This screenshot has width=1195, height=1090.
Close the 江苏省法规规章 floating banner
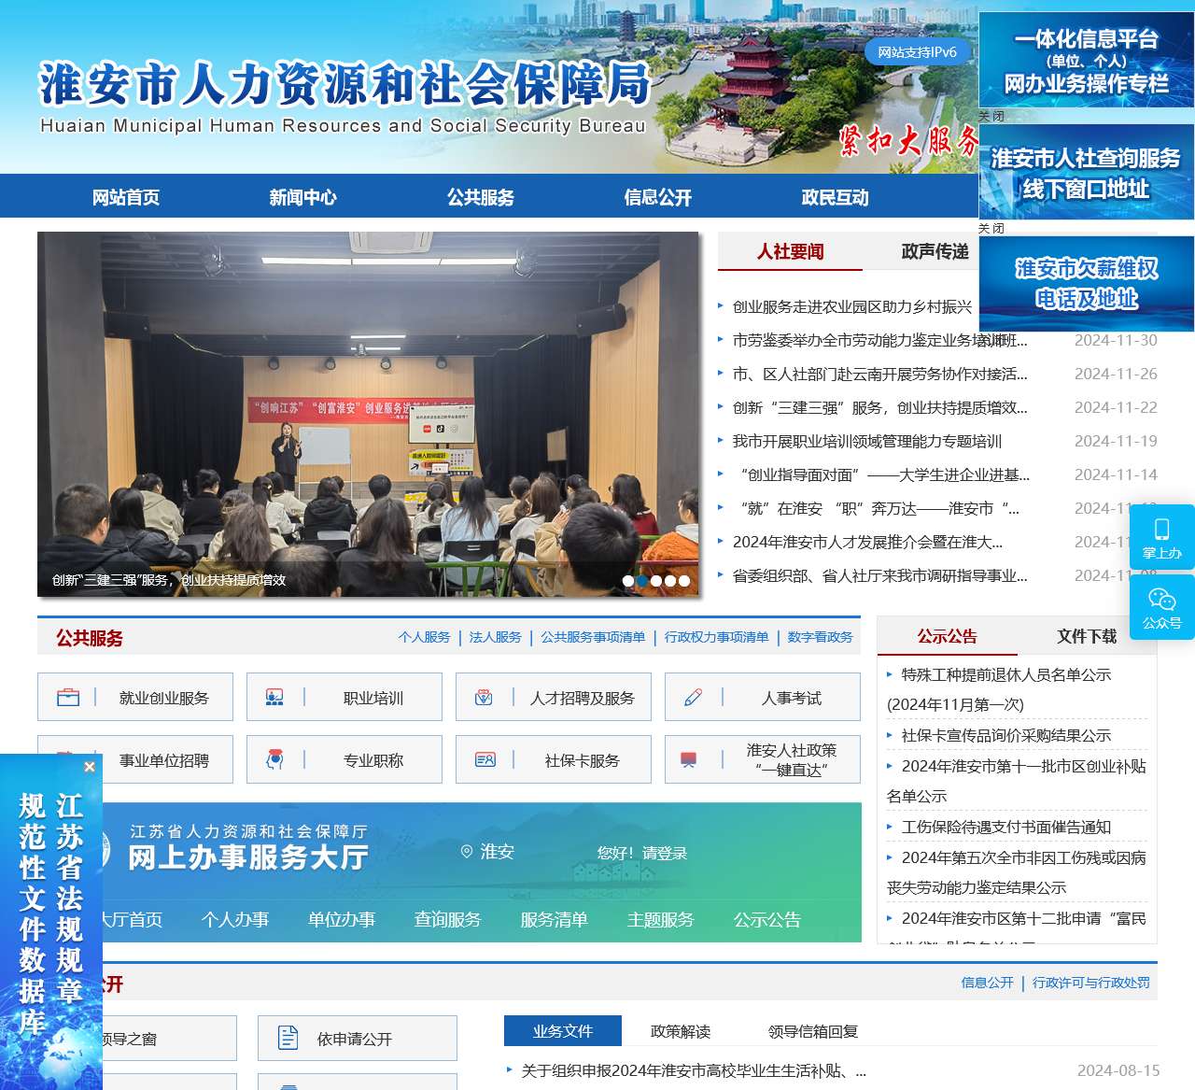click(x=89, y=767)
